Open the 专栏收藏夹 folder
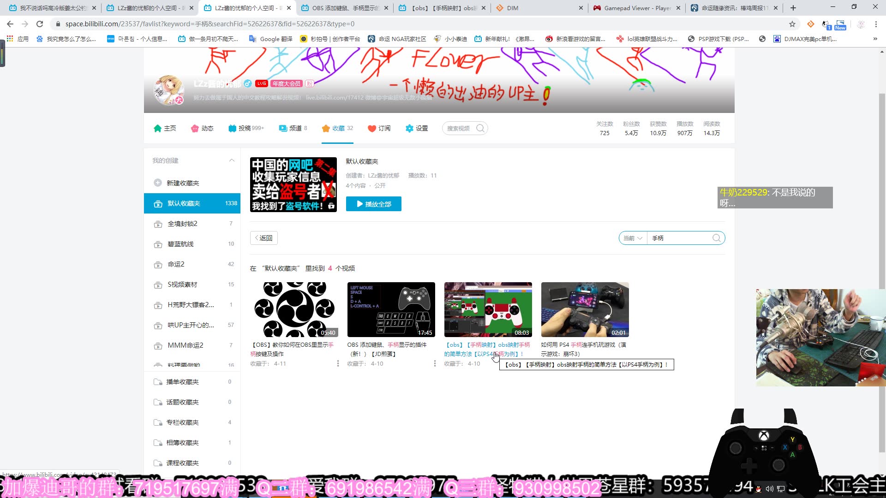886x498 pixels. [192, 422]
